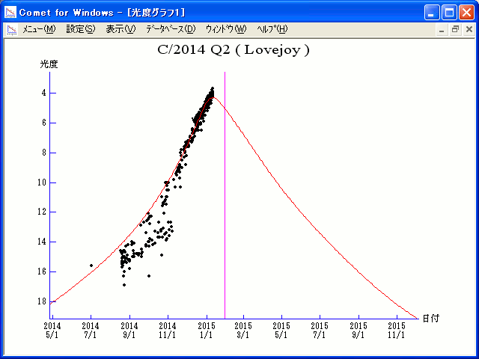Open the 表示(V) view menu

pos(120,29)
